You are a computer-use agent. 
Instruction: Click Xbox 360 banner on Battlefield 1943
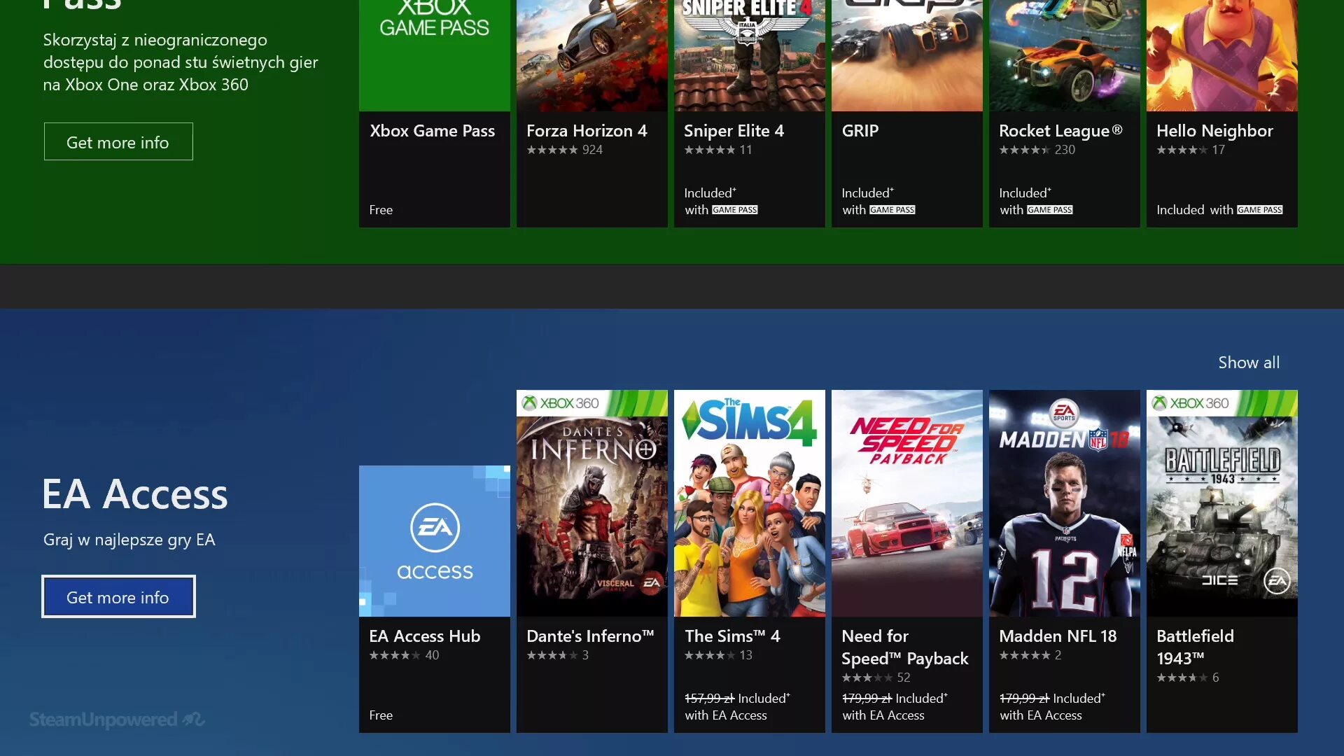point(1222,403)
